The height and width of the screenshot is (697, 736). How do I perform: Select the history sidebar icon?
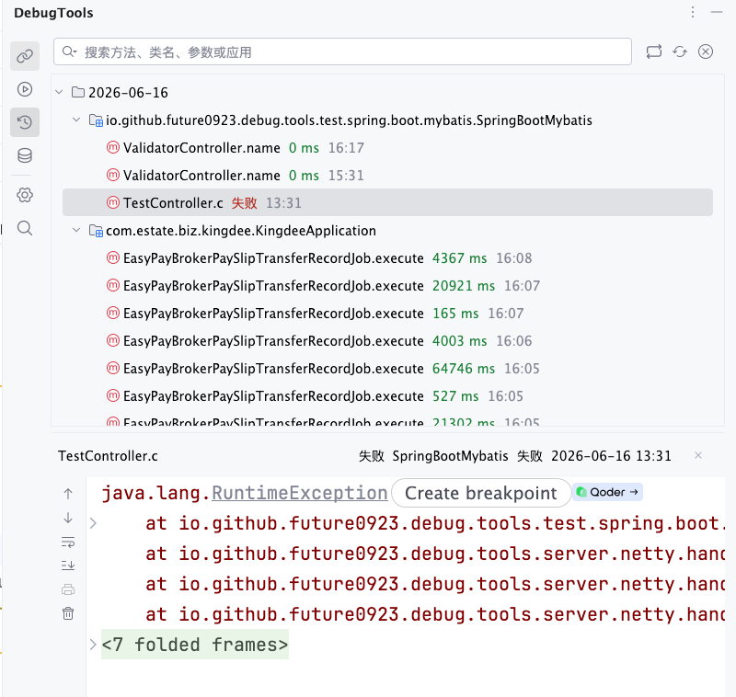click(x=25, y=122)
